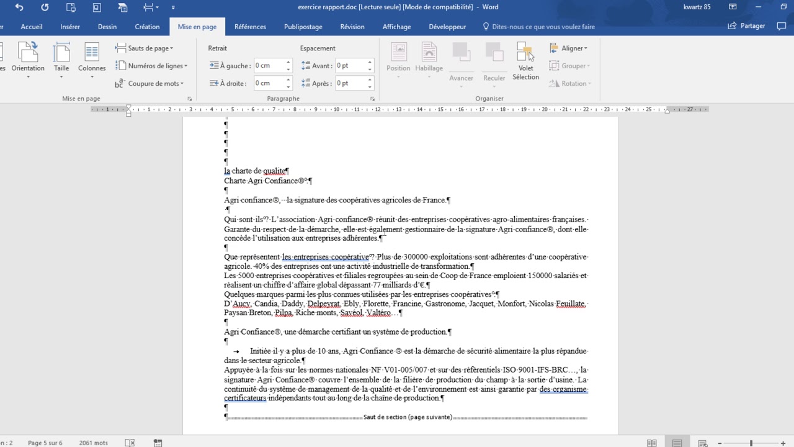Click the right indent marker on the ruler

click(667, 111)
